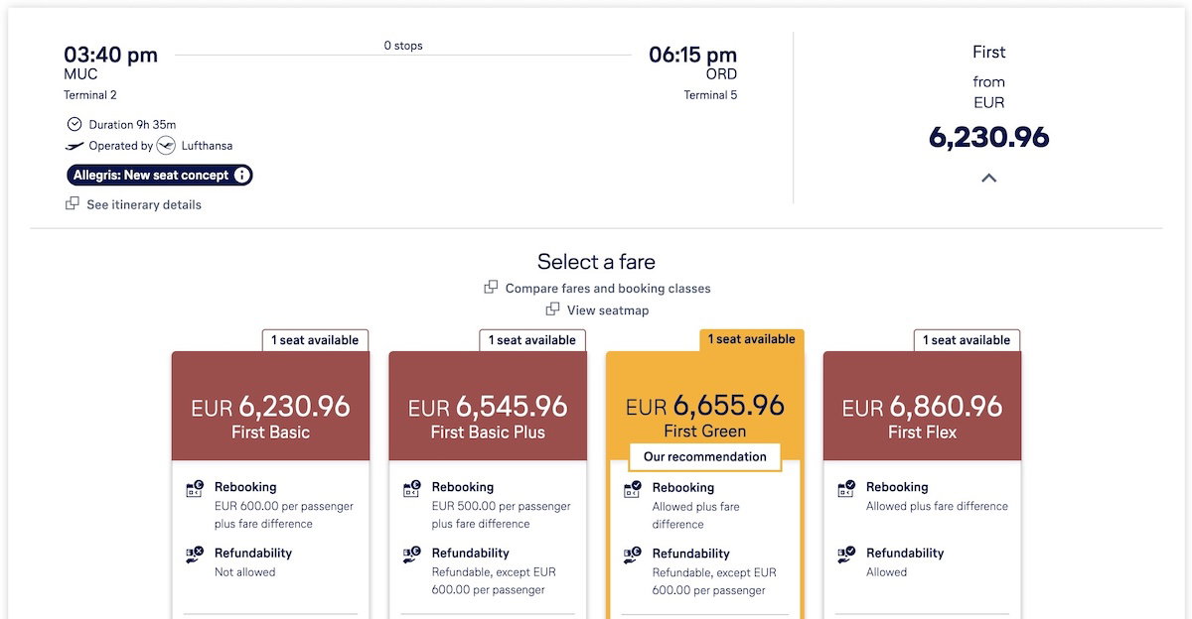Open Compare fares and booking classes
The image size is (1192, 619).
608,289
